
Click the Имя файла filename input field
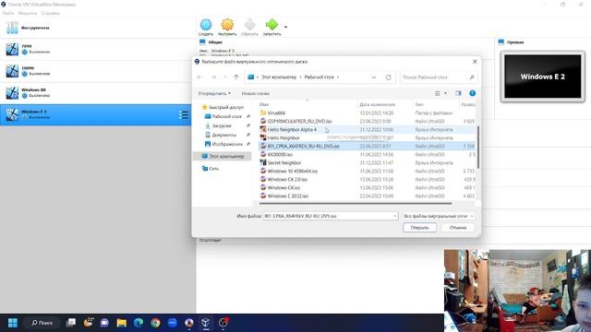(331, 216)
